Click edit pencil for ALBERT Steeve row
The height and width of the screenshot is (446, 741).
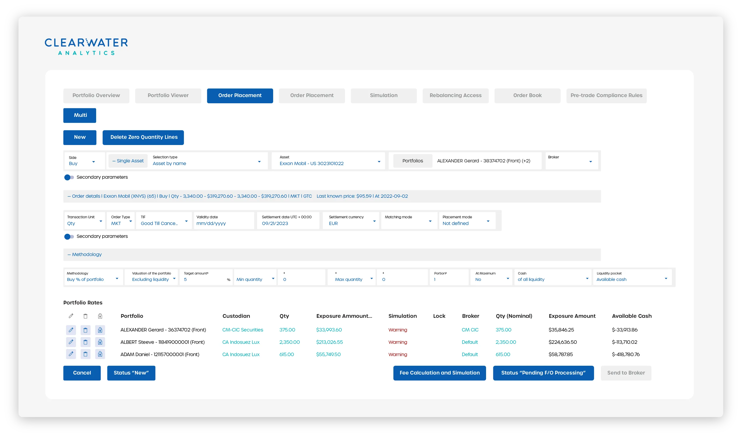pyautogui.click(x=71, y=342)
